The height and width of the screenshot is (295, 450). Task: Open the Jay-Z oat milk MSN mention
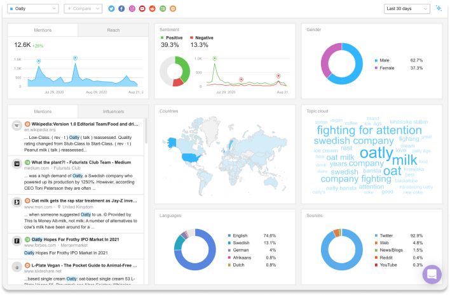[84, 200]
